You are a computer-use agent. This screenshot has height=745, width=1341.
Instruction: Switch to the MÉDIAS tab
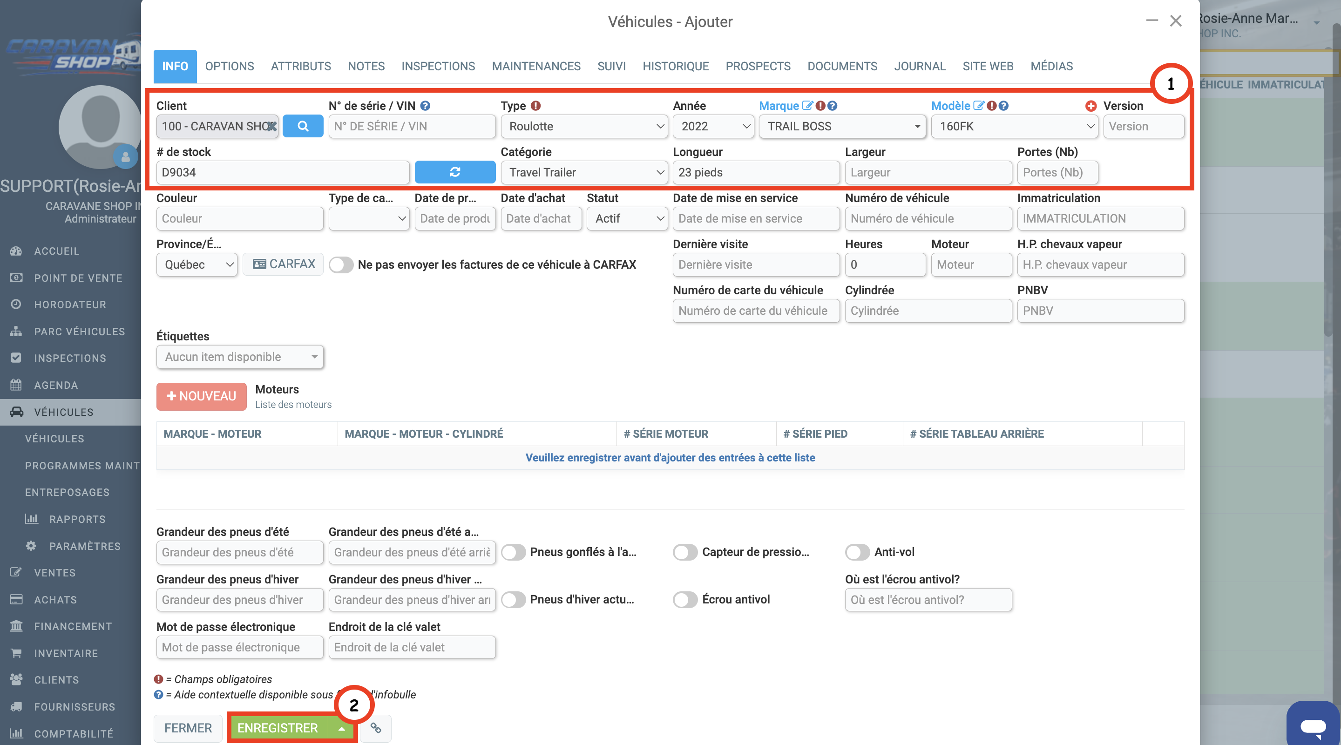(x=1051, y=66)
